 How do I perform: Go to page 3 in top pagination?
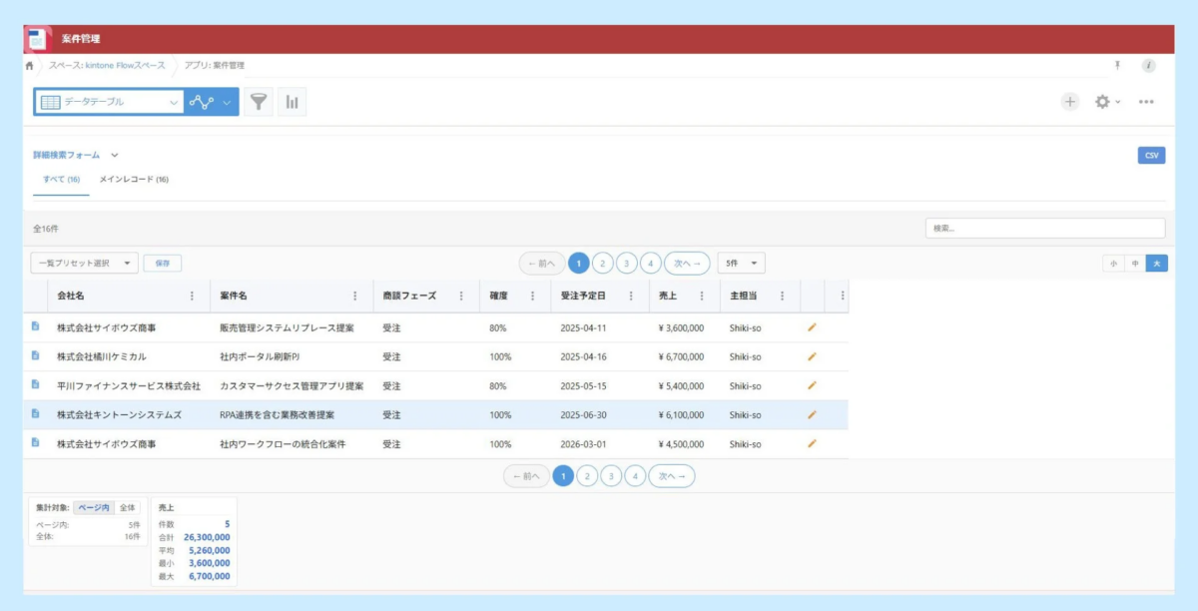tap(627, 264)
